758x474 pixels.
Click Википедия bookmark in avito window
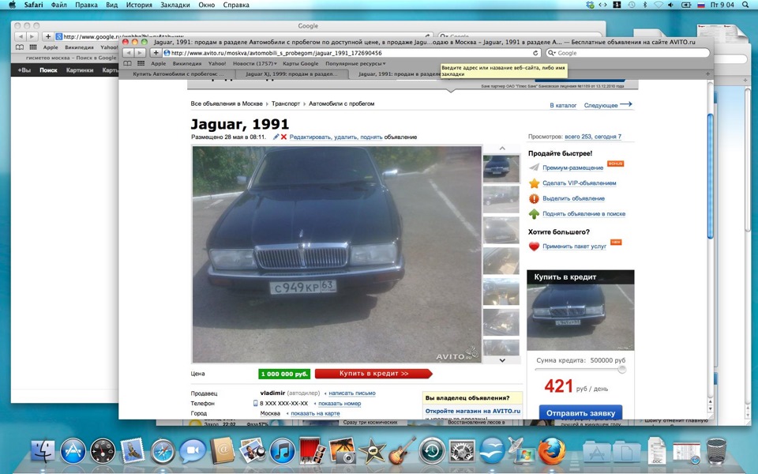[187, 63]
